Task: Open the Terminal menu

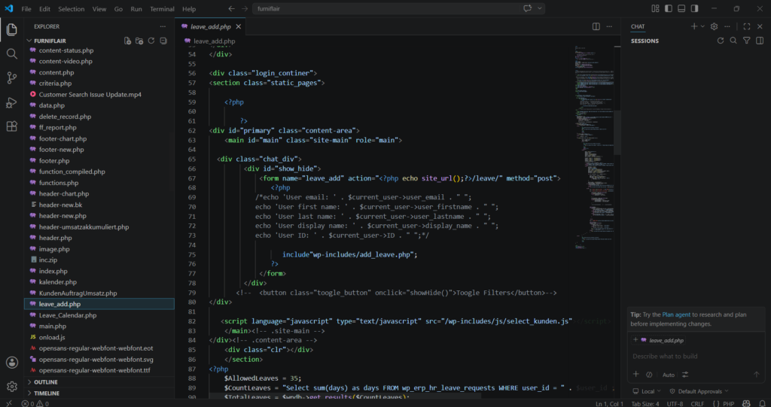Action: click(x=162, y=9)
